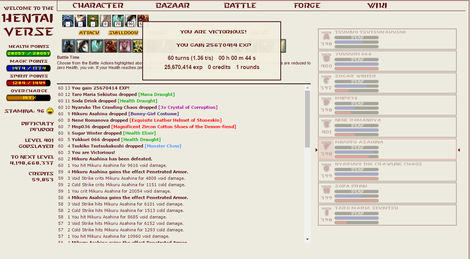The width and height of the screenshot is (470, 259).
Task: Click Yukkuri 066's [Health Draught] drop text
Action: coord(141,140)
